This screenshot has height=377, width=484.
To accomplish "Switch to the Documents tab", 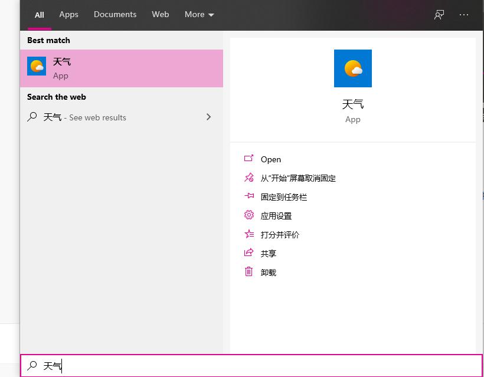I will (x=115, y=14).
